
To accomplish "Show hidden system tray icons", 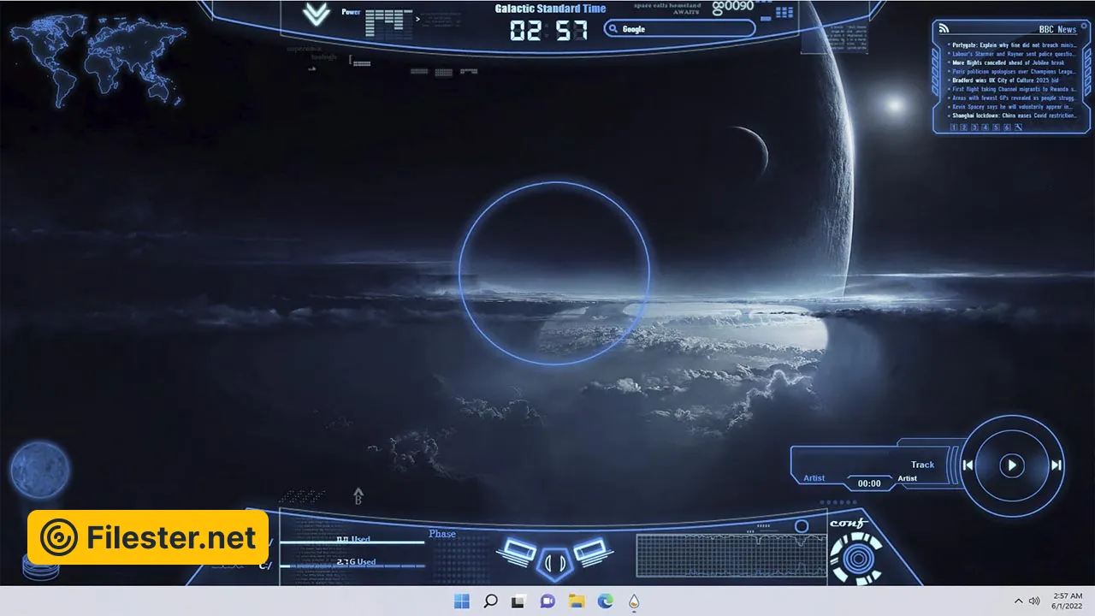I will coord(1018,601).
